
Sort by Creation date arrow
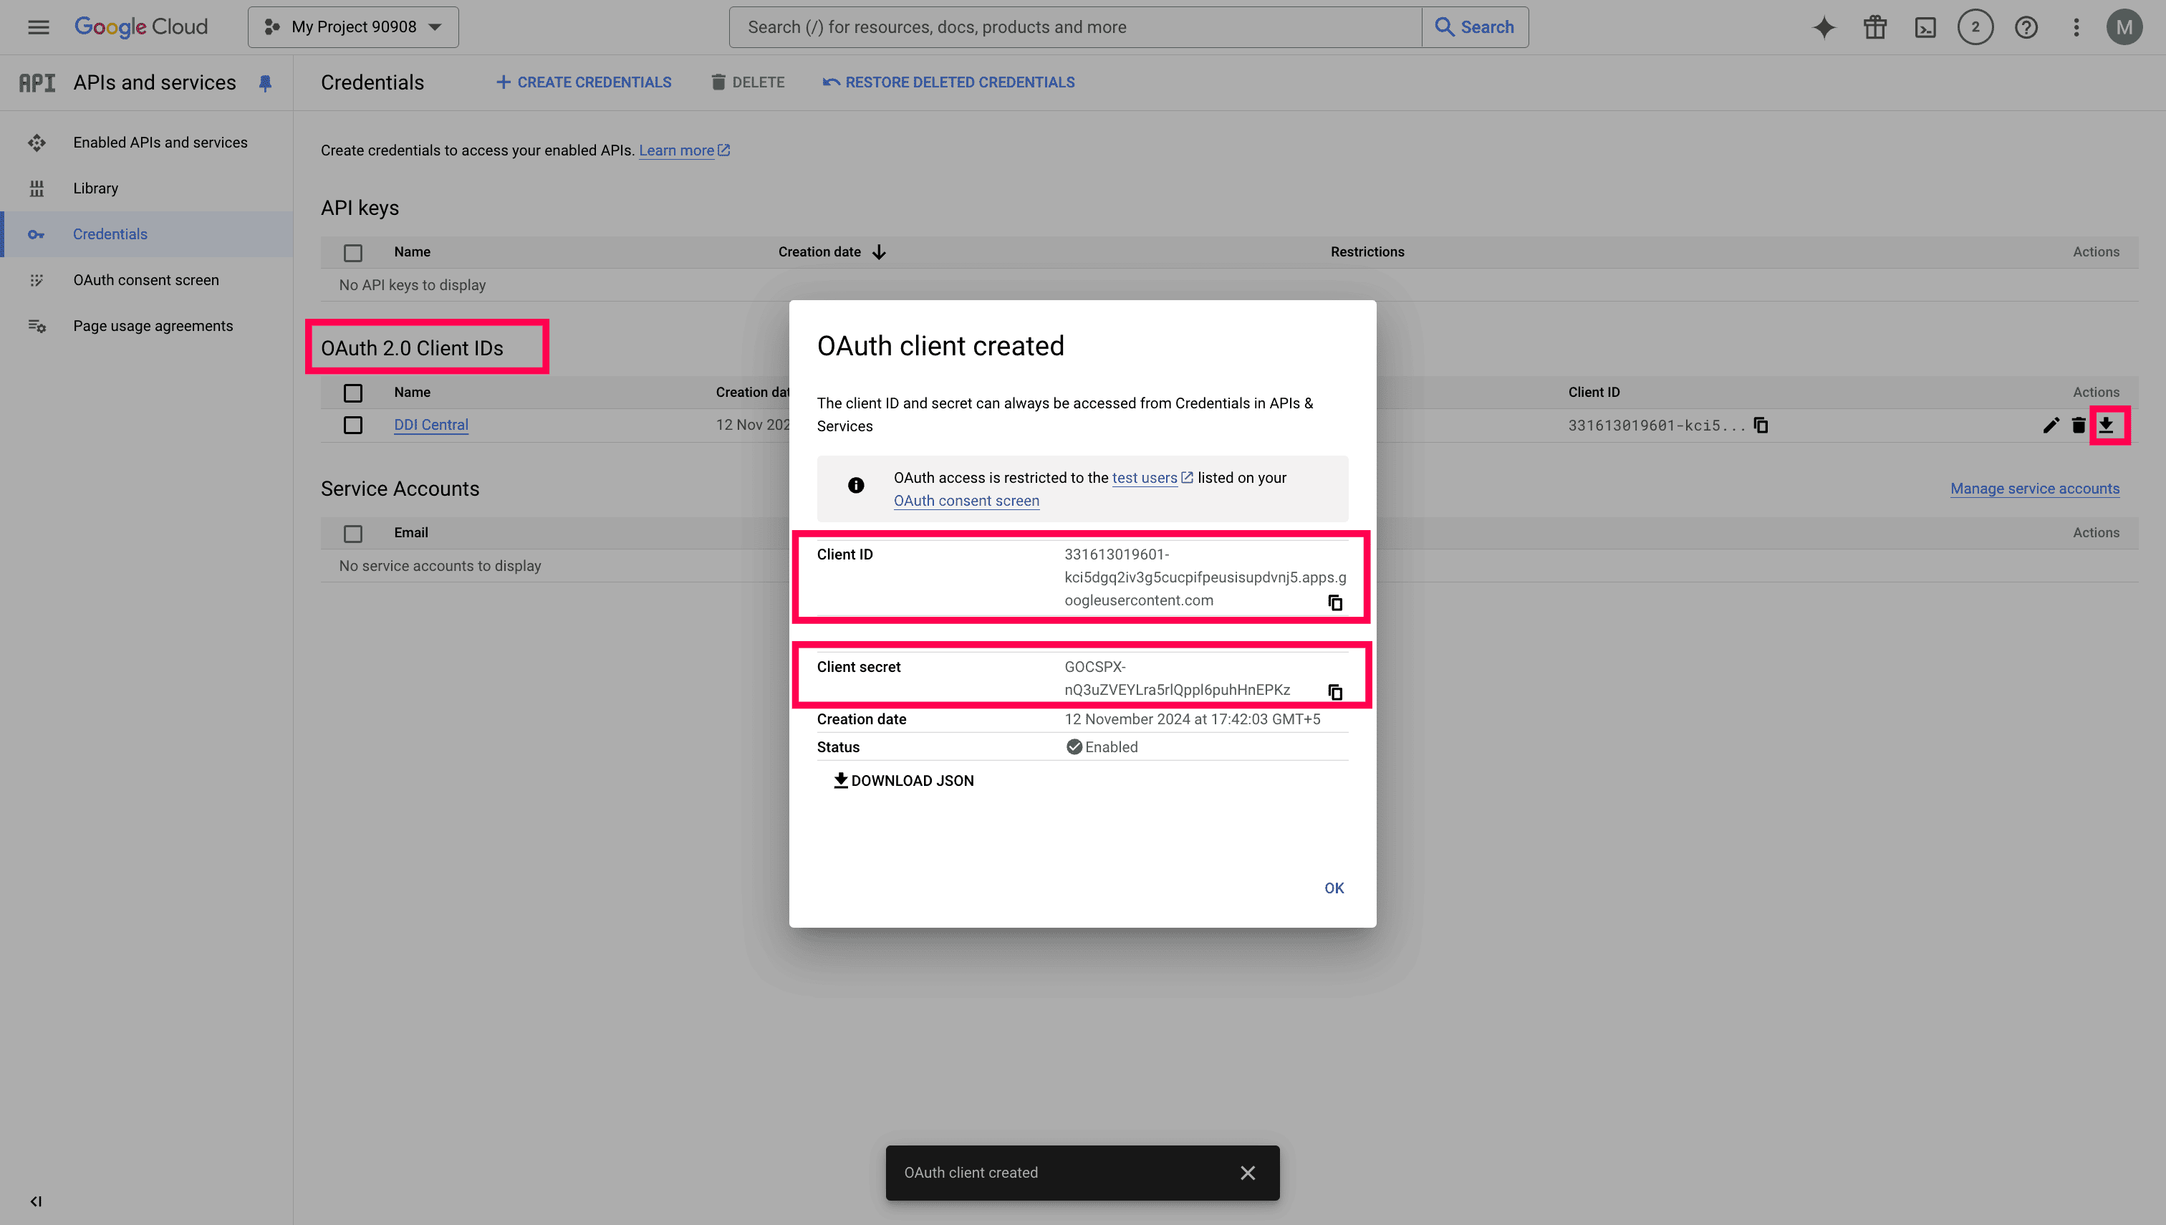[879, 252]
